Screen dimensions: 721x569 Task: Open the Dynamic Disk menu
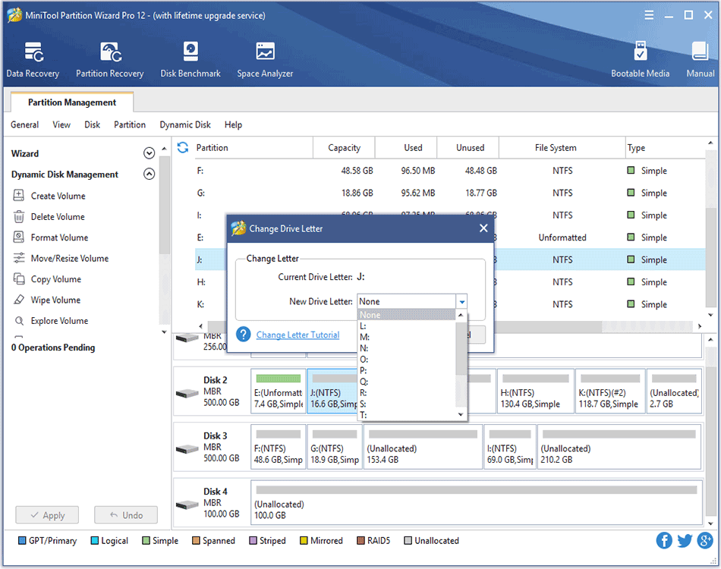pos(185,124)
